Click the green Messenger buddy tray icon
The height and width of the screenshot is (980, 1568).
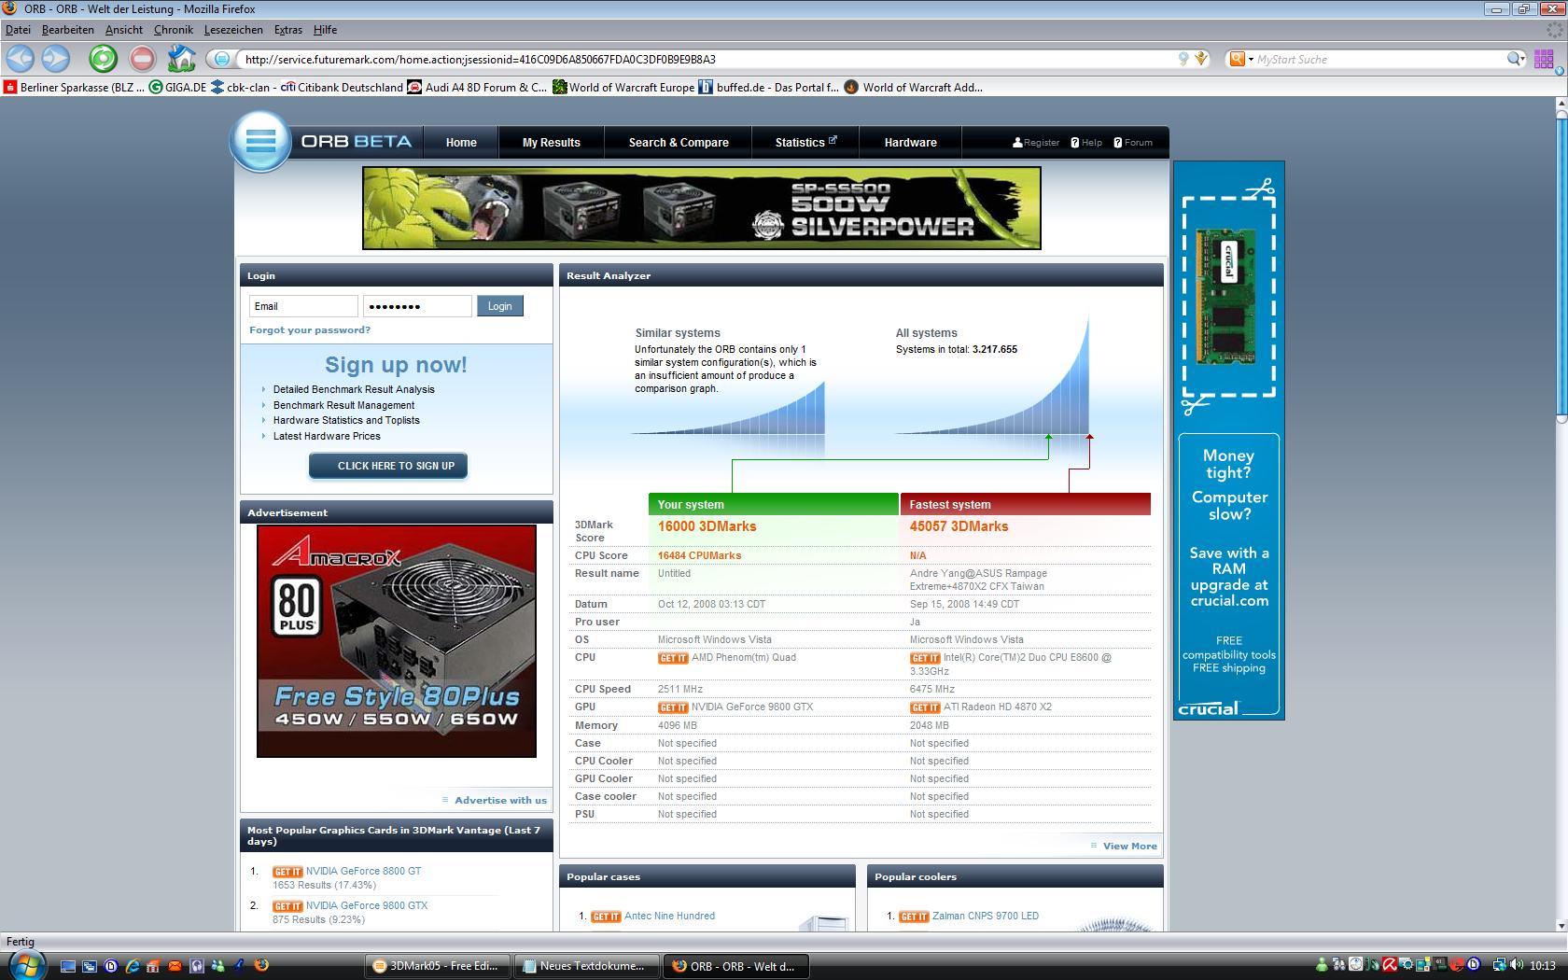(x=1322, y=965)
